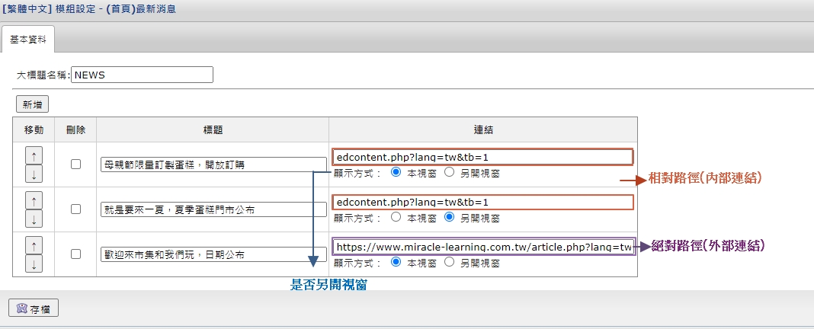The image size is (814, 329).
Task: Select 本視窗 radio in second row
Action: pos(396,217)
